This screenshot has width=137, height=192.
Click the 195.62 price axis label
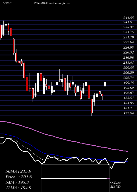(128, 88)
